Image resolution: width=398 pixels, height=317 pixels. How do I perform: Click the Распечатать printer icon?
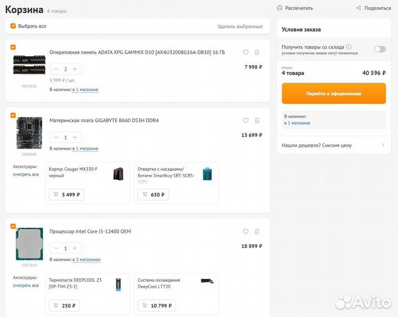click(280, 8)
